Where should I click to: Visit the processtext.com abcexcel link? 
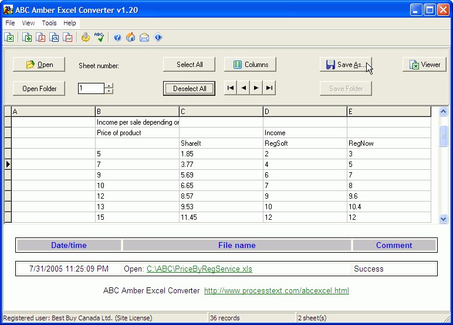click(x=276, y=290)
